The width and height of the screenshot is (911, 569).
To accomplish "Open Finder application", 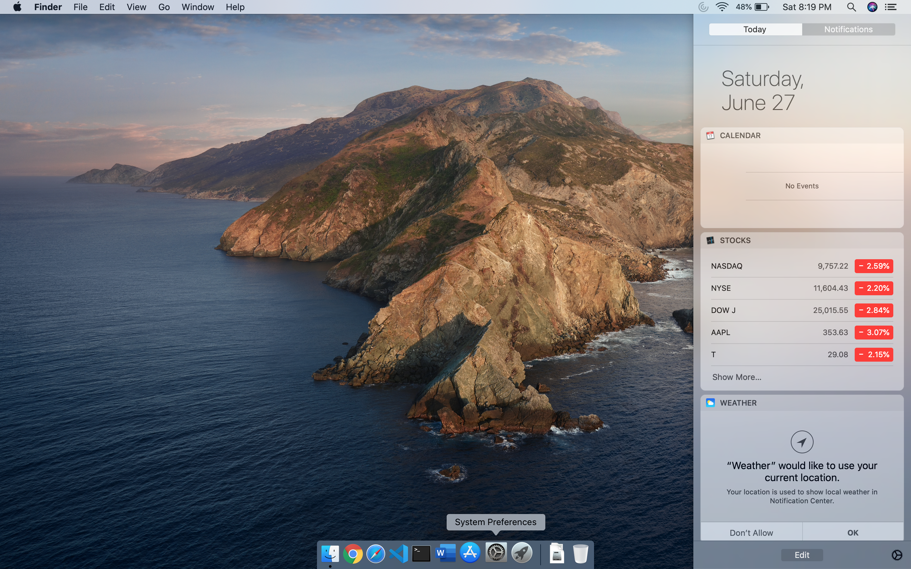I will 331,553.
